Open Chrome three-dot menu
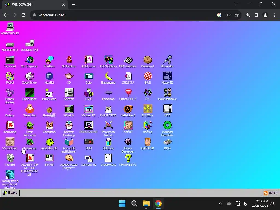The image size is (280, 210). coord(274,15)
